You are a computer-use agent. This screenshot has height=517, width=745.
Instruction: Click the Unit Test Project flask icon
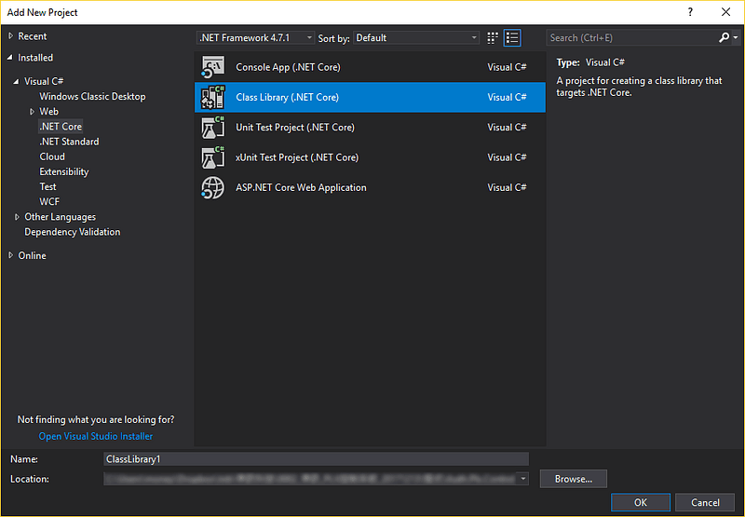(212, 128)
